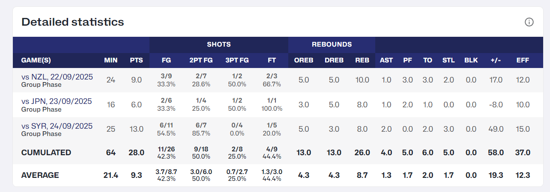Select the AVERAGE row label

click(40, 175)
